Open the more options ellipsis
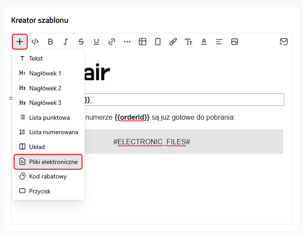Image resolution: width=303 pixels, height=235 pixels. pyautogui.click(x=127, y=42)
